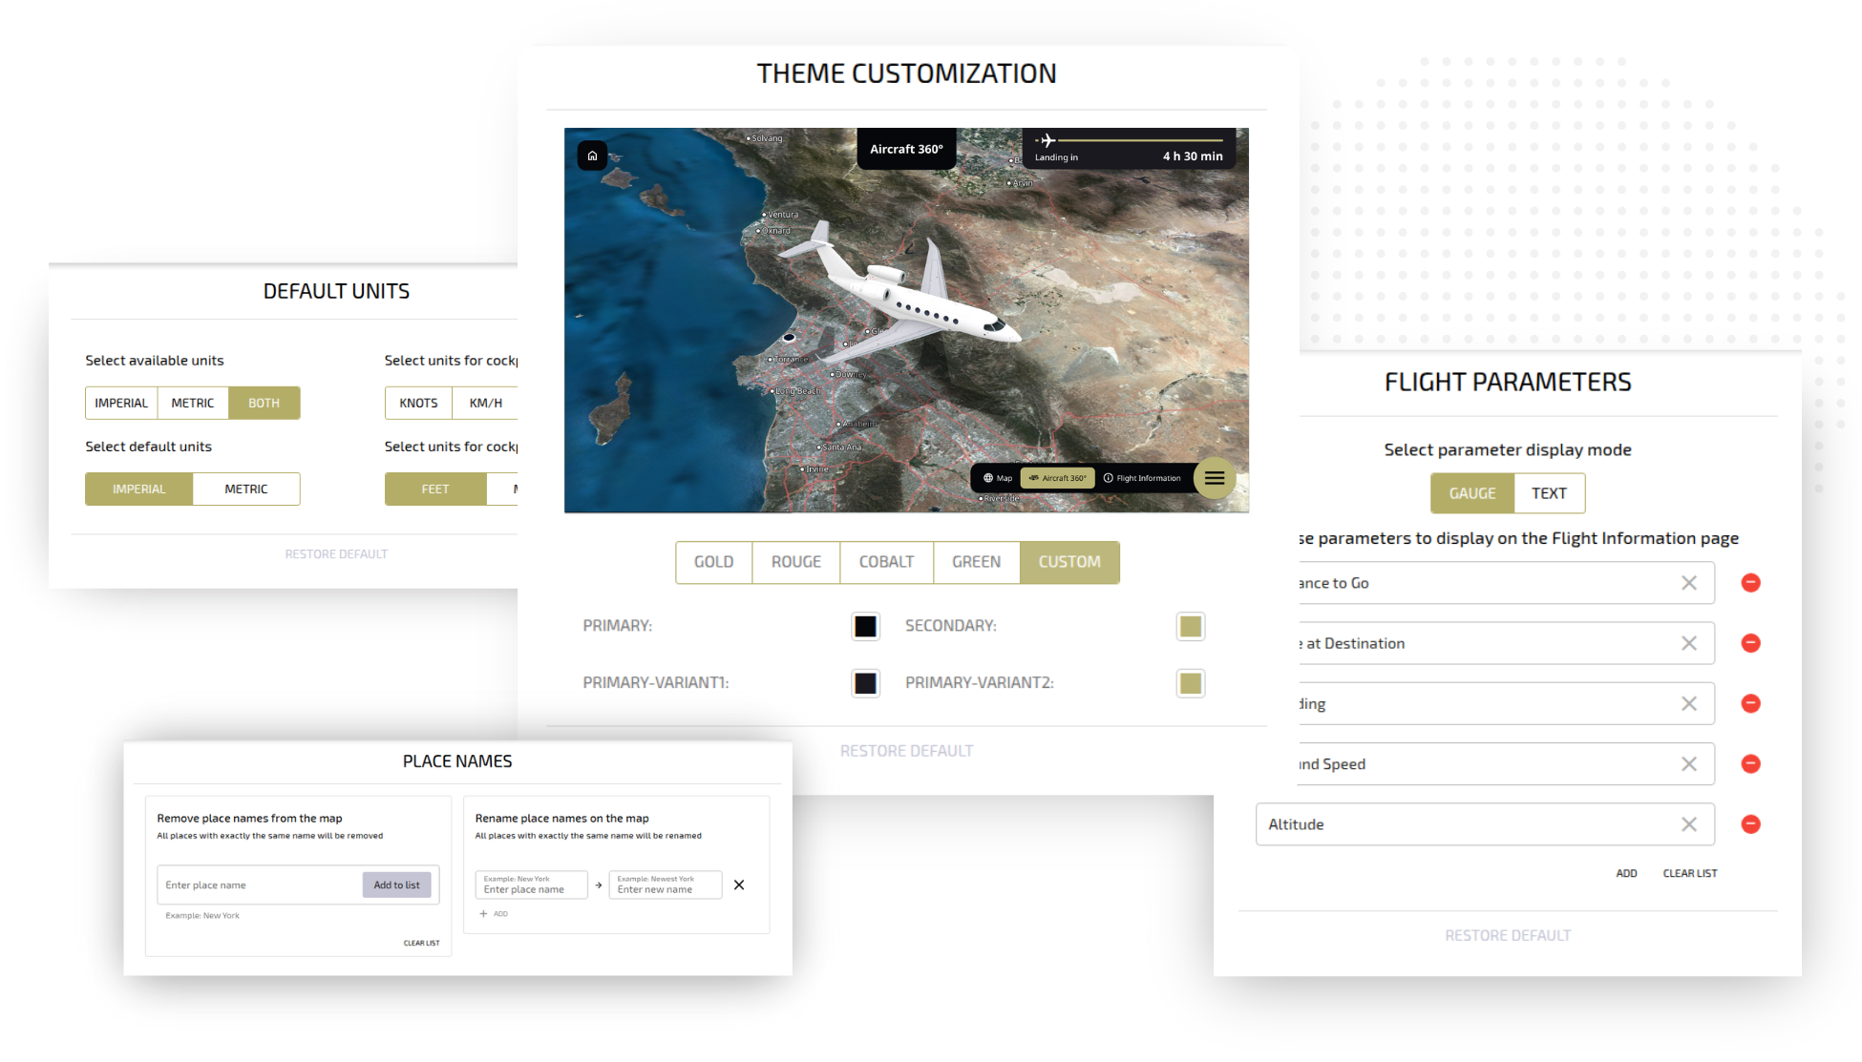Screen dimensions: 1862x1062
Task: Choose KNOTS for cockpit units
Action: (418, 404)
